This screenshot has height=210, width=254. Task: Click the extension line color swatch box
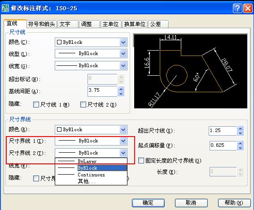coord(59,129)
